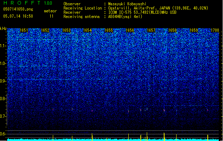Click the Receiving antenna label
The width and height of the screenshot is (223, 141).
coord(82,17)
